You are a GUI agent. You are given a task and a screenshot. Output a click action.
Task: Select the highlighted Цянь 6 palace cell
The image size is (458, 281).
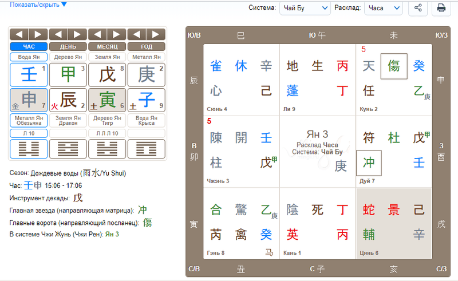tap(394, 223)
